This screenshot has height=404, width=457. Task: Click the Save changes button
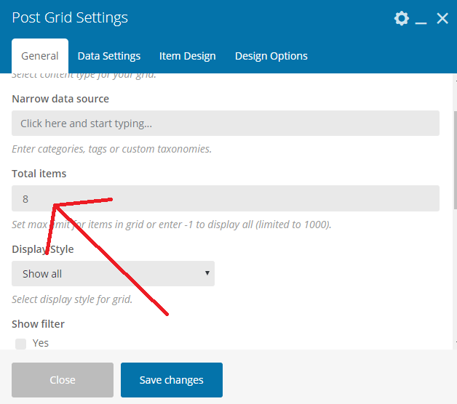click(x=172, y=380)
